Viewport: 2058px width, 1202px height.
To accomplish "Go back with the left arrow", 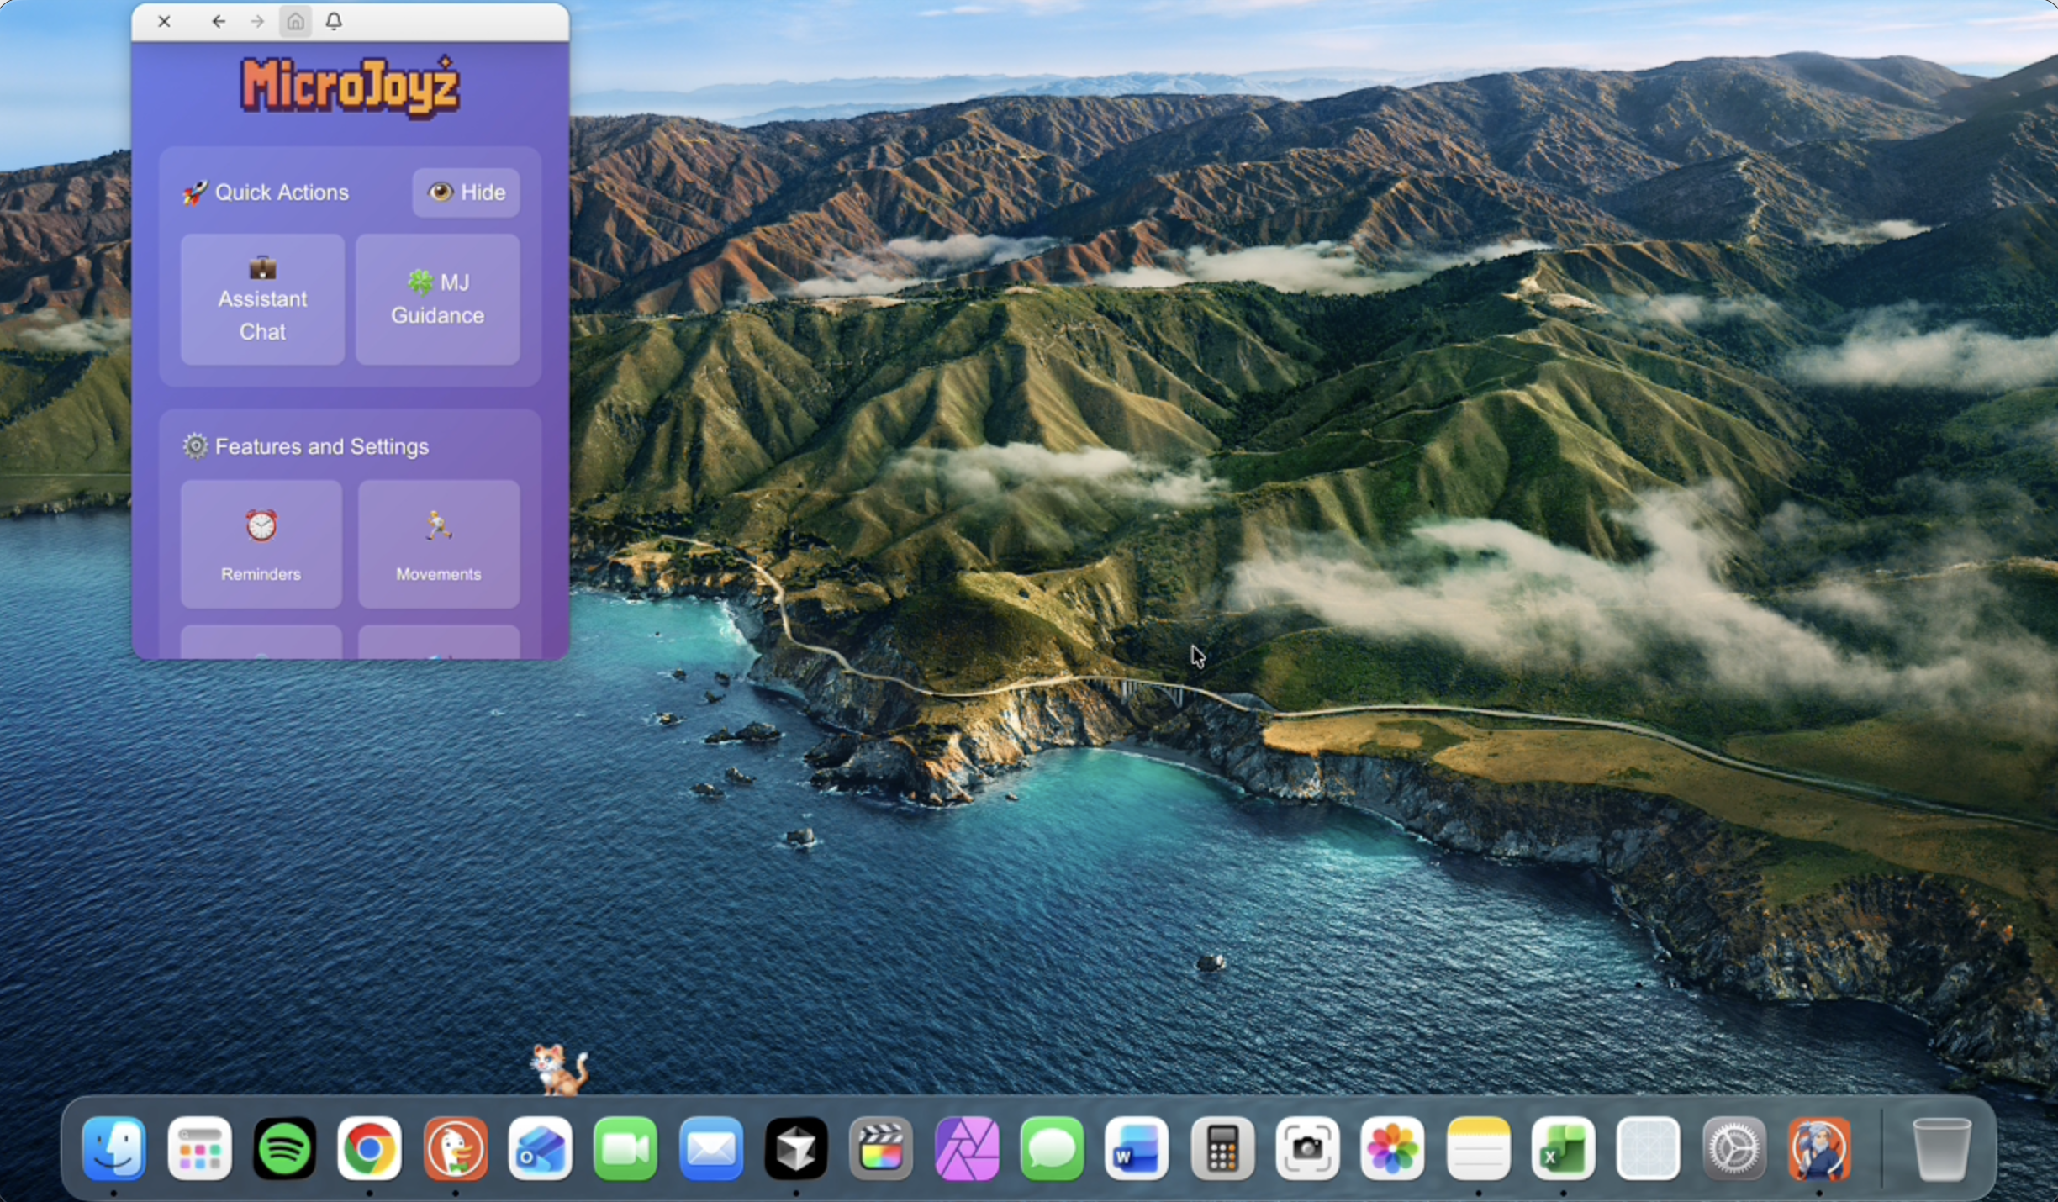I will coord(219,22).
